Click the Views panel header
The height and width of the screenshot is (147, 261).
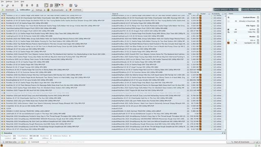click(x=243, y=13)
